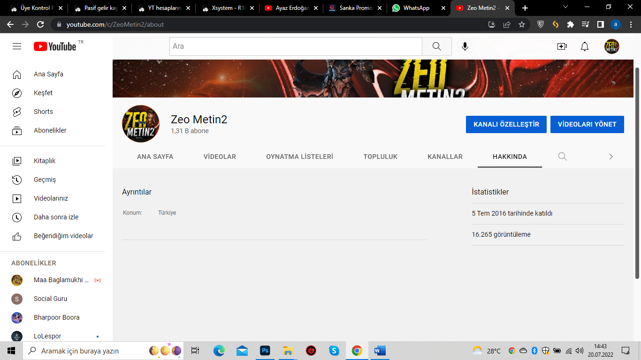The image size is (641, 360).
Task: Click the VİDEOLARI YÖNET button
Action: click(x=587, y=124)
